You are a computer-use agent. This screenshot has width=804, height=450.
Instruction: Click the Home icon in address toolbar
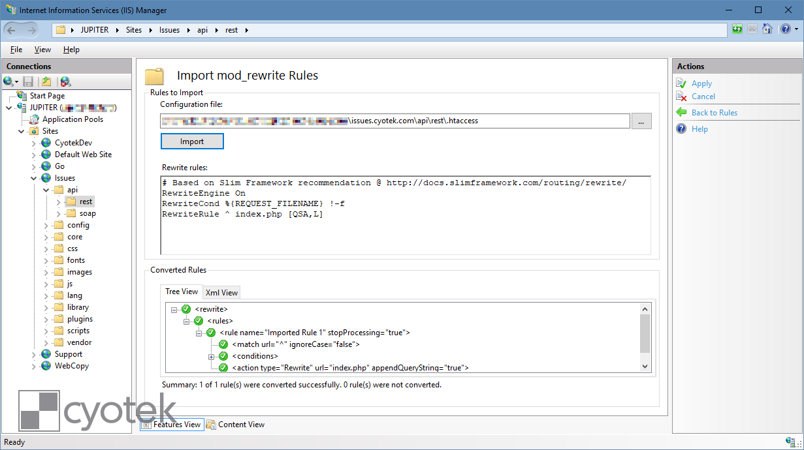coord(767,29)
